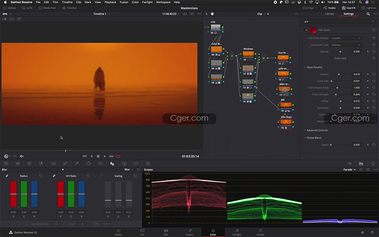379x237 pixels.
Task: Open the Lightbox view
Action: point(369,8)
